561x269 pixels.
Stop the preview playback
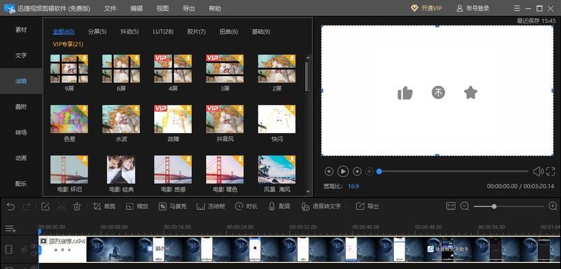click(369, 171)
